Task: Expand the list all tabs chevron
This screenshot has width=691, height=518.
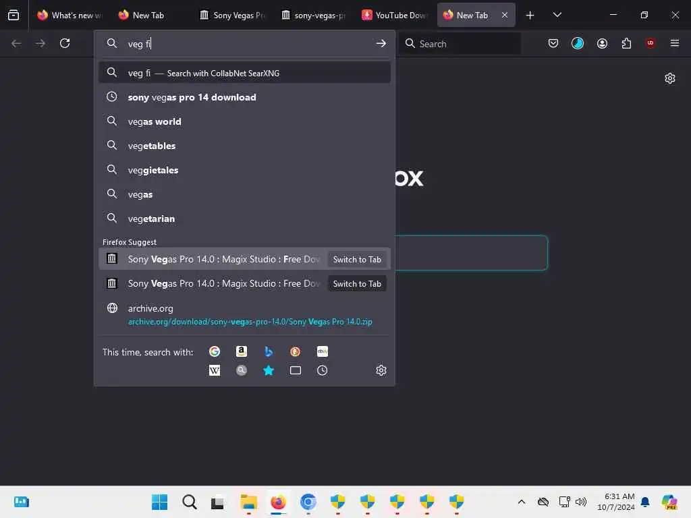Action: click(x=557, y=16)
